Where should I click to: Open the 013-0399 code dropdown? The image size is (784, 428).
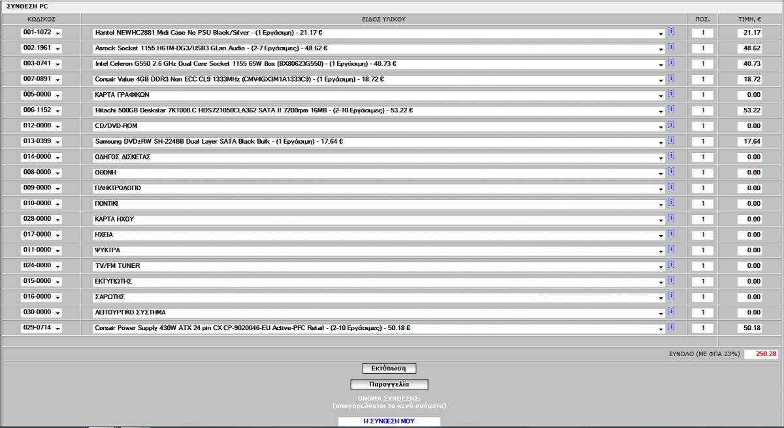pos(41,141)
